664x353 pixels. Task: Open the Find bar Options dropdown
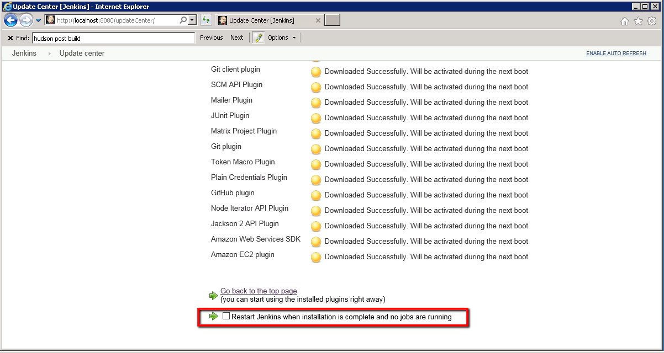pos(282,38)
